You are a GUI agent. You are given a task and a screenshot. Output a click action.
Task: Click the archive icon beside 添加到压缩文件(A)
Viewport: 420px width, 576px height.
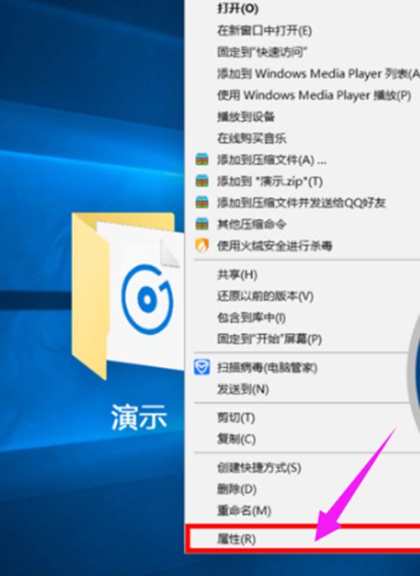tap(202, 160)
